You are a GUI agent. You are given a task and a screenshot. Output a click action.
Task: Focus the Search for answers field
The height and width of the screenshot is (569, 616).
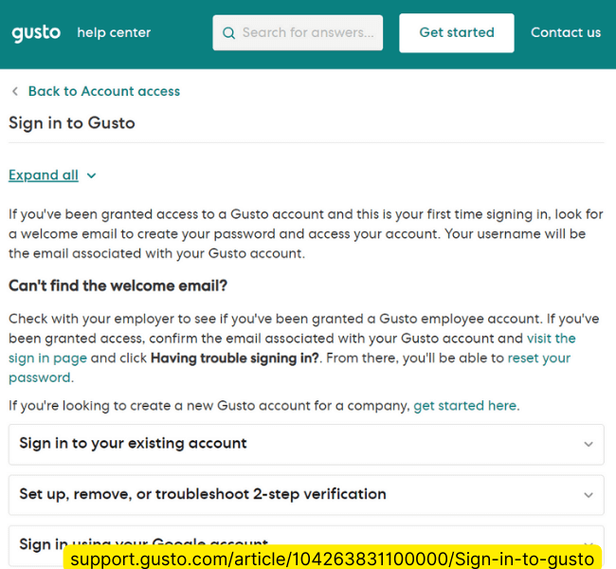pos(298,32)
